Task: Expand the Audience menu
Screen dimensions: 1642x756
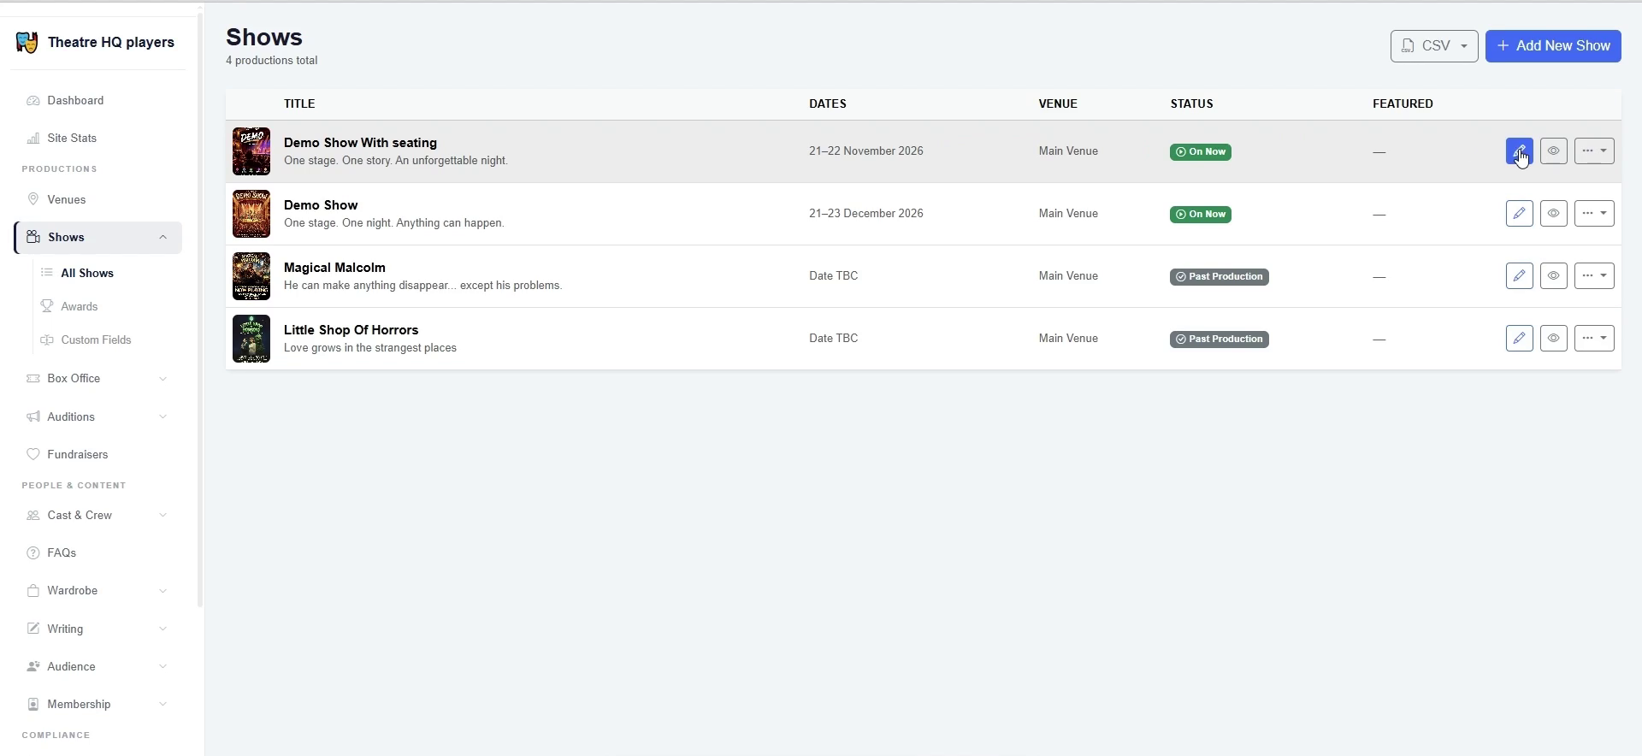Action: [99, 667]
